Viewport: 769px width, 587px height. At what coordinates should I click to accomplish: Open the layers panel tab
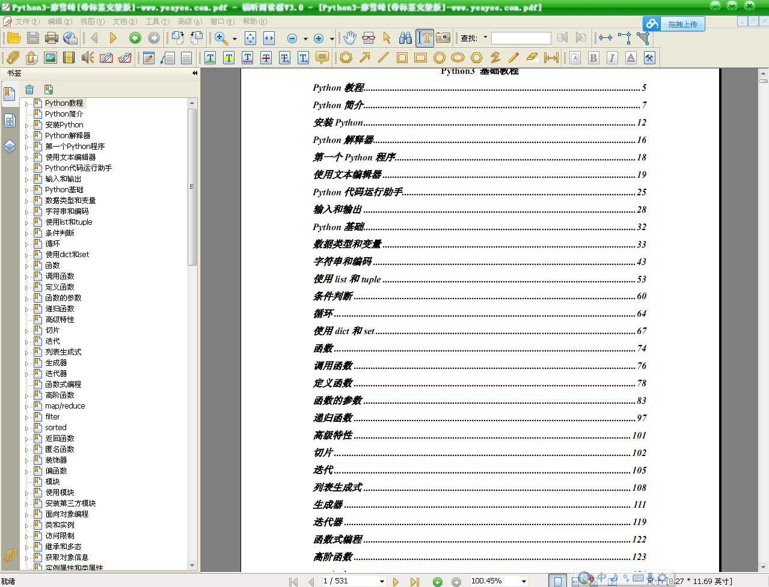pyautogui.click(x=10, y=147)
